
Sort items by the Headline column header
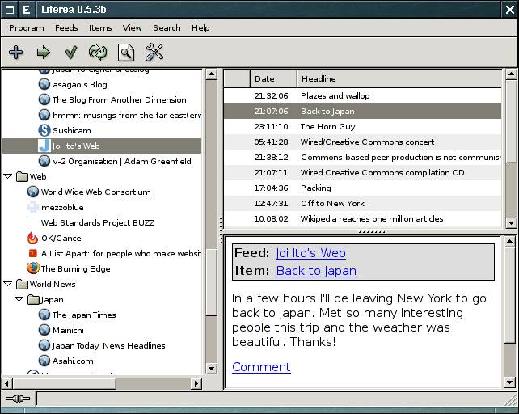pos(399,78)
